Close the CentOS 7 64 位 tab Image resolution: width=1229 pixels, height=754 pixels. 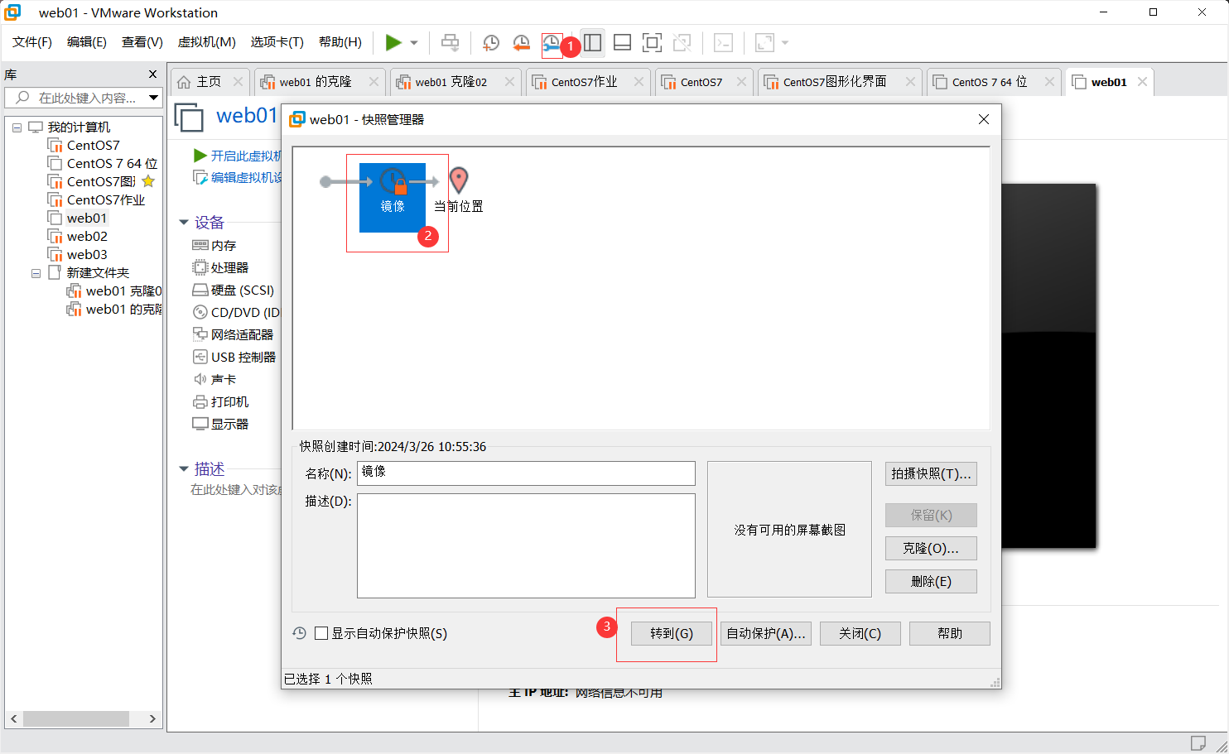pos(1049,81)
